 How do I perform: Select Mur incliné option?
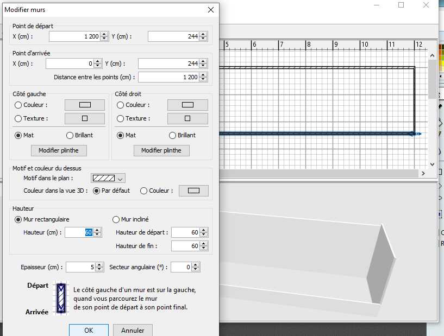[116, 219]
